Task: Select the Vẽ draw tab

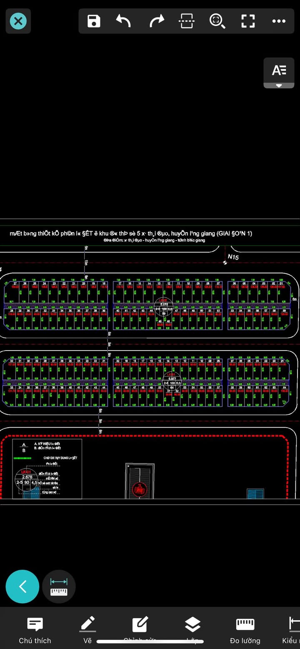Action: [x=87, y=631]
